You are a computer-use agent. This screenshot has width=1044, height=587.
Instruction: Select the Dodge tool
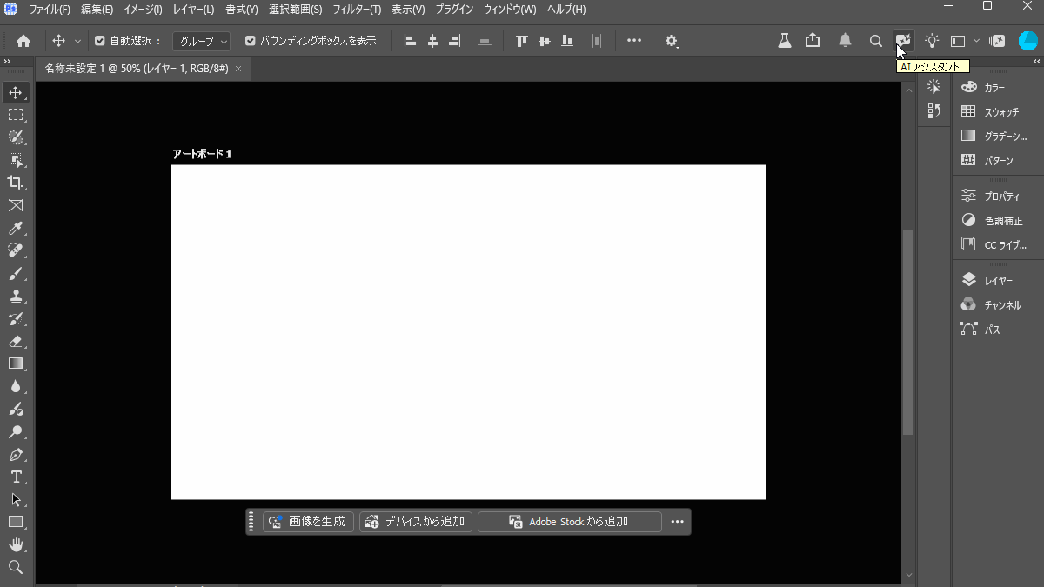16,431
